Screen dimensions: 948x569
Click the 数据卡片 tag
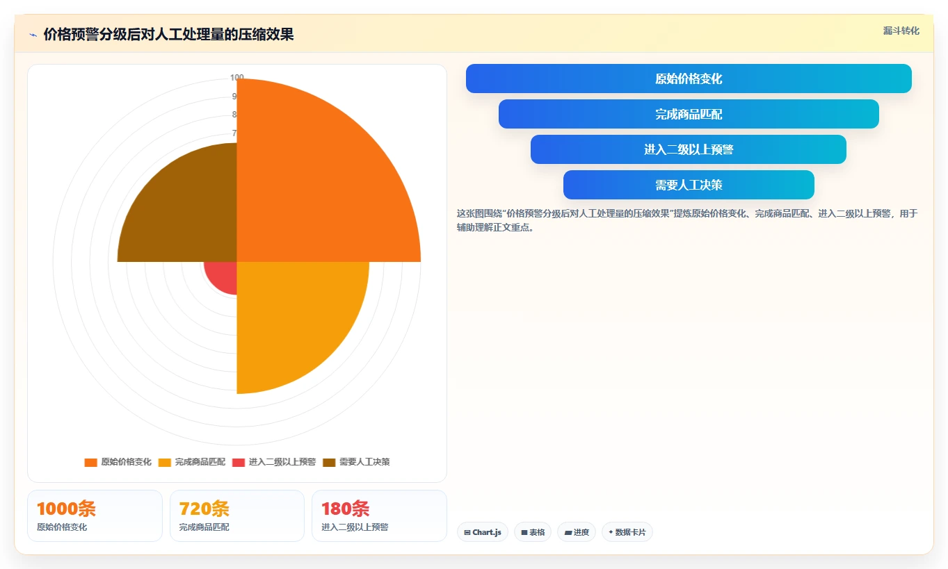click(x=627, y=532)
